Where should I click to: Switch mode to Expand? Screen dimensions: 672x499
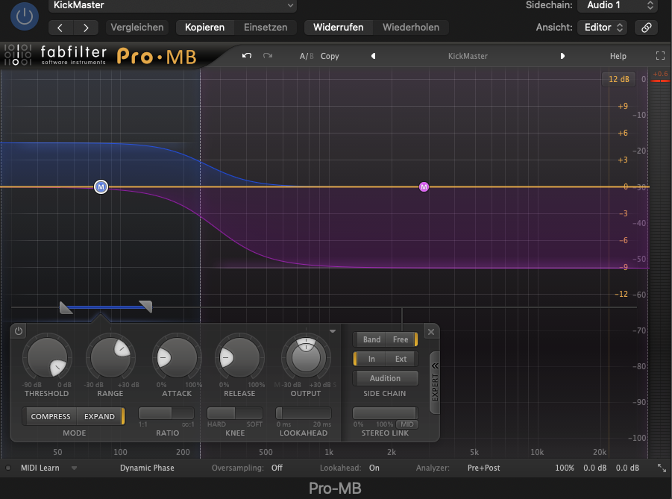(x=99, y=416)
